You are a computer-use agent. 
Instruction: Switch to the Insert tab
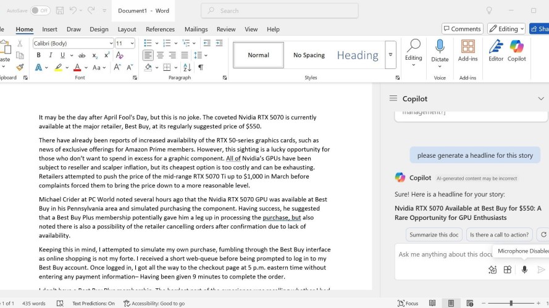point(49,29)
